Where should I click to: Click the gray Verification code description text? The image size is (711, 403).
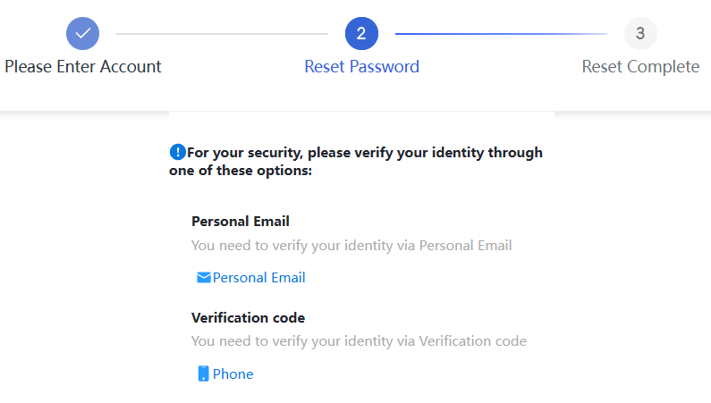[359, 341]
